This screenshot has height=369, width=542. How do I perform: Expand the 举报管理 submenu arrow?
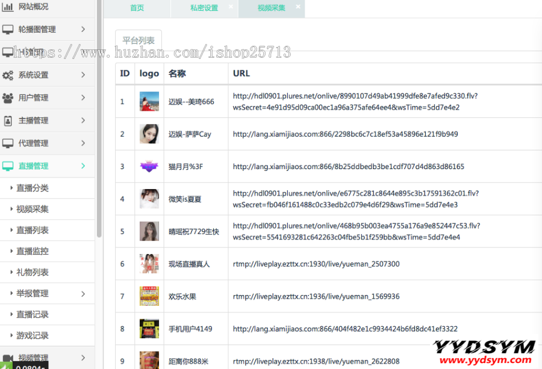pos(83,294)
